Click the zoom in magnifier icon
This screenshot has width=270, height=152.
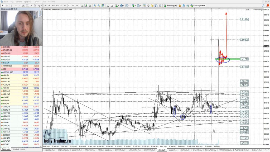coord(95,6)
